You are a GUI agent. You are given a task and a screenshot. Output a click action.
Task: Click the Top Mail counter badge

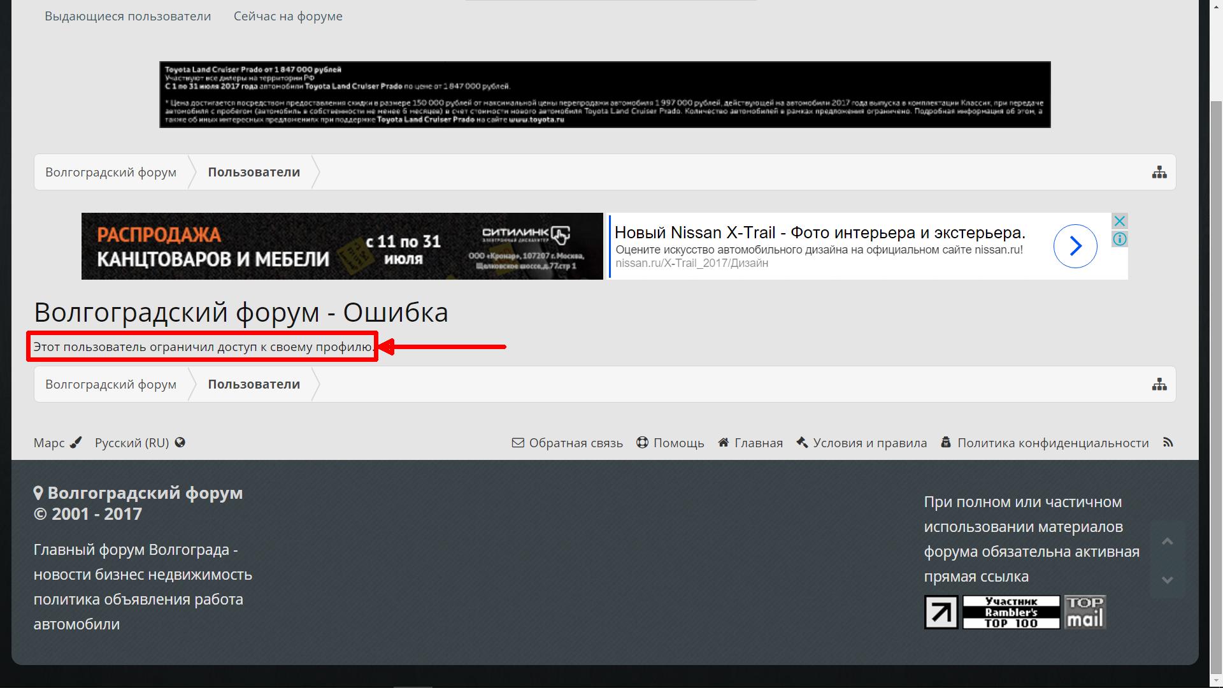pyautogui.click(x=1085, y=612)
